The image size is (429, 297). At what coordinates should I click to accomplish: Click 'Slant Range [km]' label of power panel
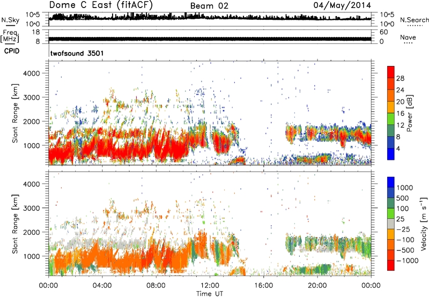coord(15,113)
